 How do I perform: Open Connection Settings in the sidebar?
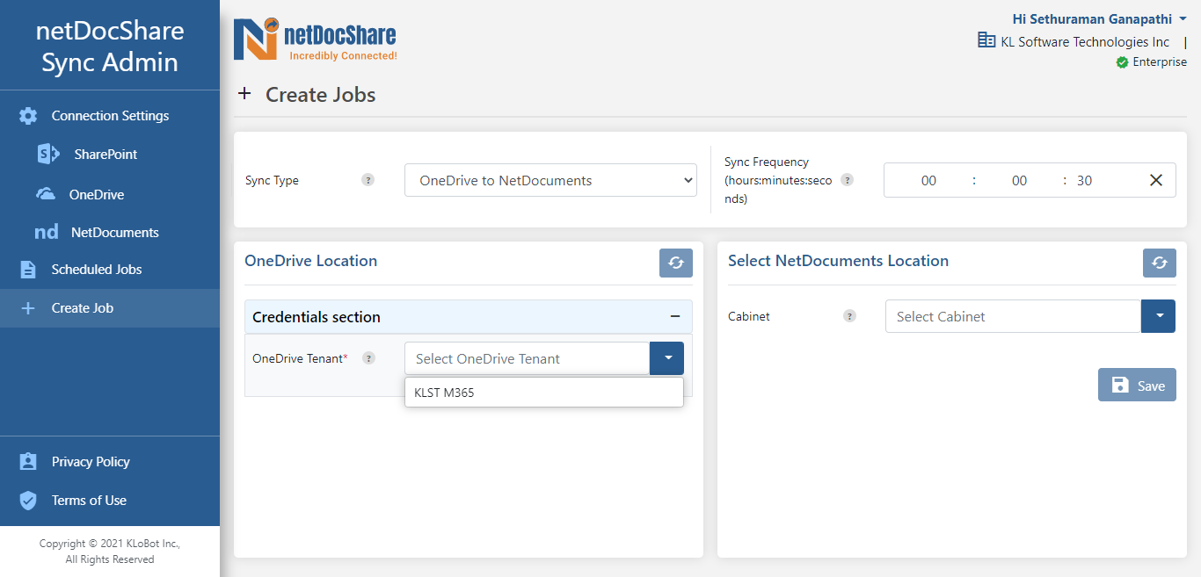point(110,116)
